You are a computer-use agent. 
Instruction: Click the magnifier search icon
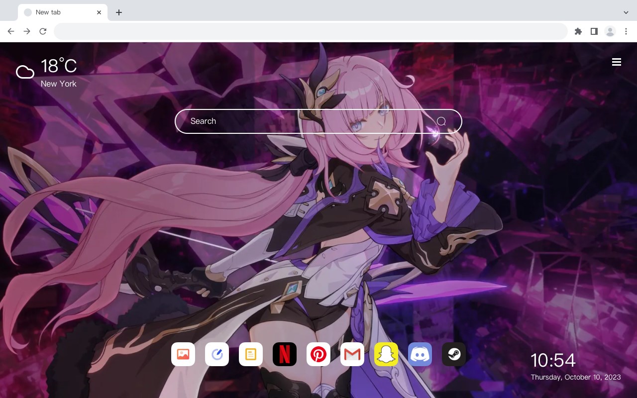pos(441,121)
